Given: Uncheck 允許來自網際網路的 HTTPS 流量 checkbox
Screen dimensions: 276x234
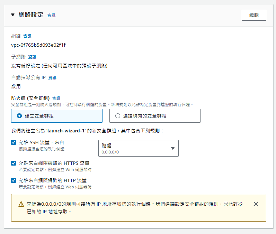Looking at the screenshot, I should click(14, 163).
